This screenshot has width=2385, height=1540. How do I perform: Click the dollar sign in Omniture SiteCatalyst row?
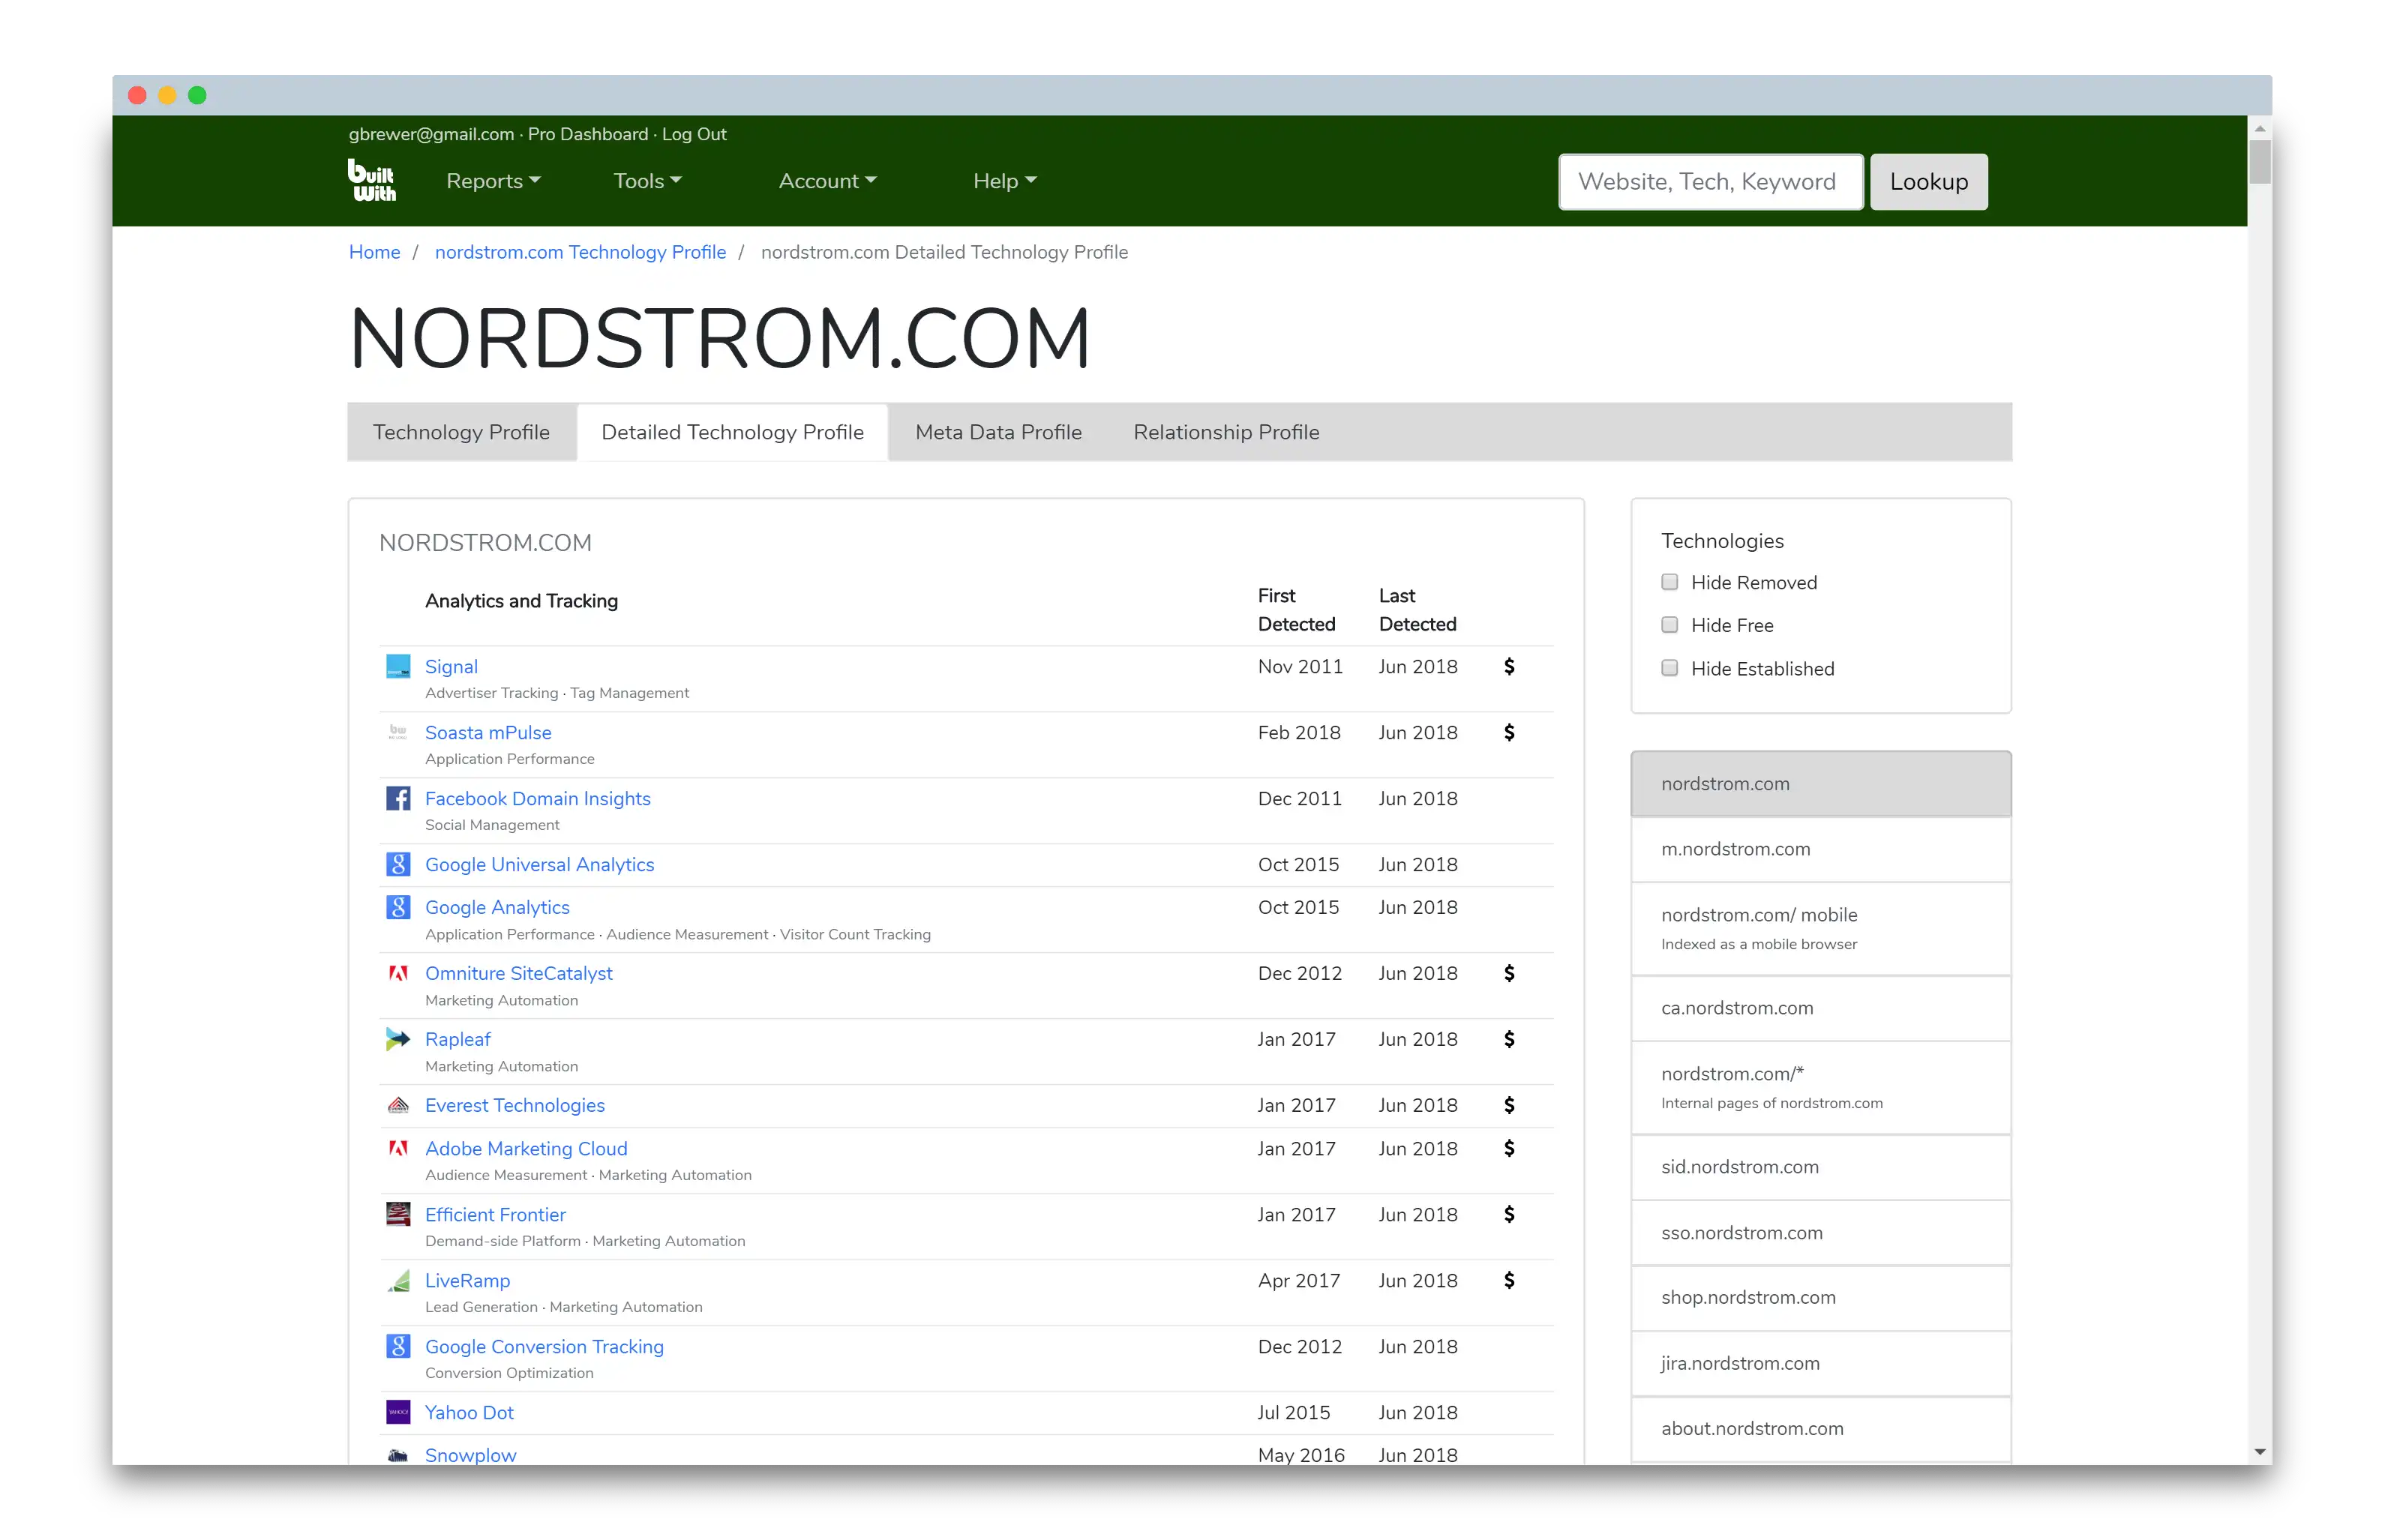pyautogui.click(x=1509, y=973)
